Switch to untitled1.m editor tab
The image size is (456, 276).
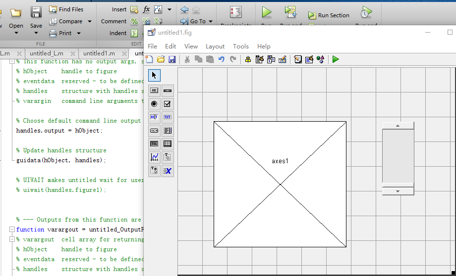click(99, 53)
